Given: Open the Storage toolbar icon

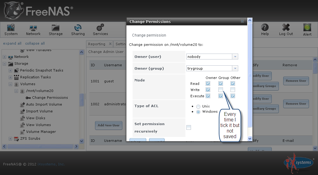Looking at the screenshot, I should point(56,28).
